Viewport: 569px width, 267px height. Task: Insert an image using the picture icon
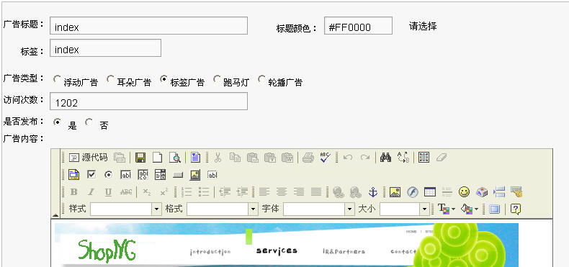tap(395, 192)
